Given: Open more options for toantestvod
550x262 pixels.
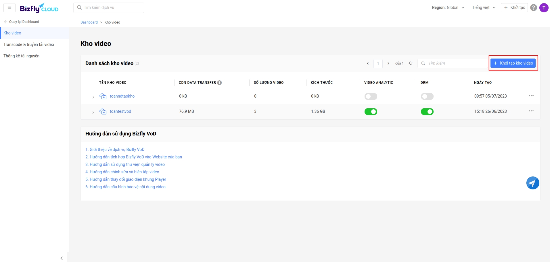Looking at the screenshot, I should pyautogui.click(x=531, y=111).
